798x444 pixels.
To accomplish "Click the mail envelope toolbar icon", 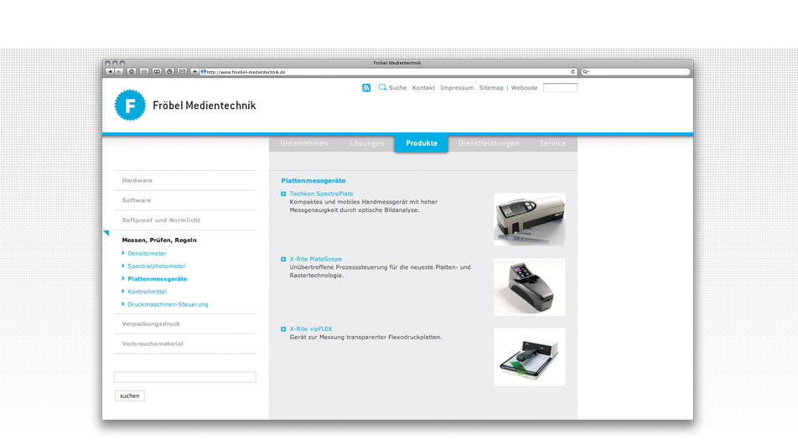I will tap(182, 72).
